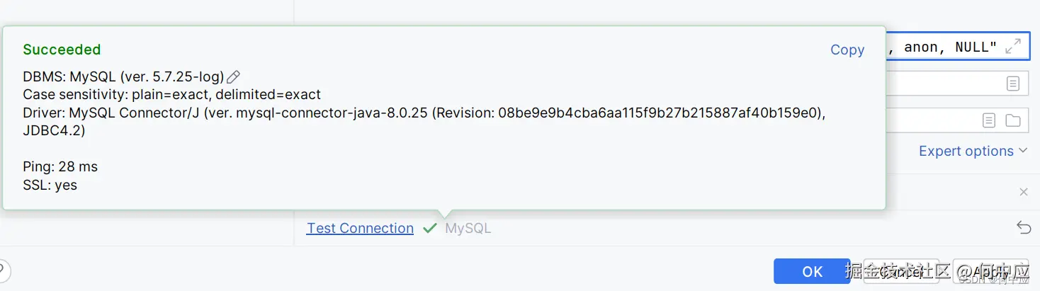Click the revert arrow icon

(1023, 227)
